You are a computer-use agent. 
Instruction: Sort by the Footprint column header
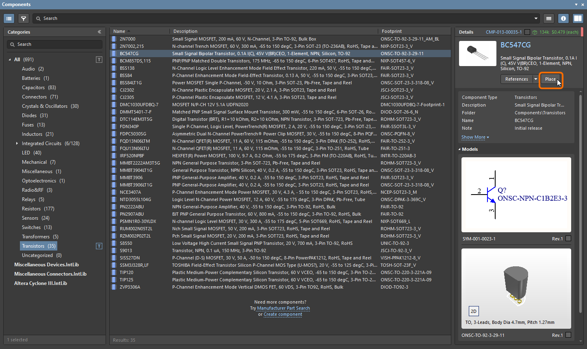tap(392, 31)
